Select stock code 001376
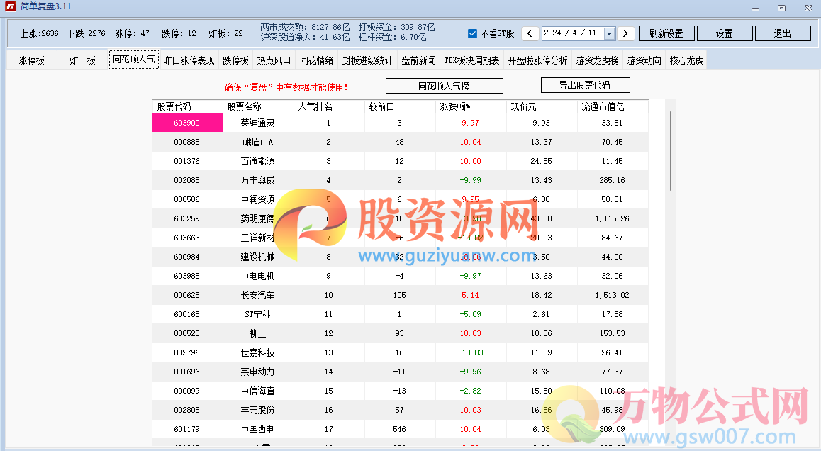Image resolution: width=821 pixels, height=451 pixels. [187, 162]
